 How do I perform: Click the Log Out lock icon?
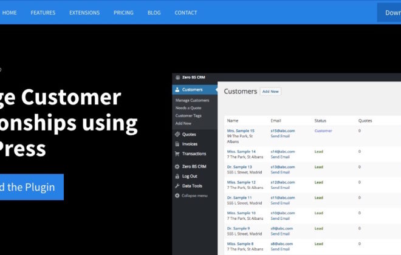tap(177, 176)
